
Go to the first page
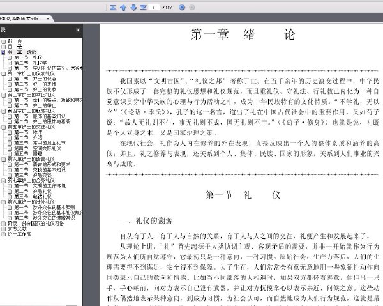113,8
